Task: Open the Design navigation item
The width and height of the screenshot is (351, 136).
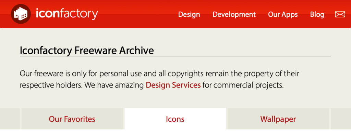Action: (189, 14)
